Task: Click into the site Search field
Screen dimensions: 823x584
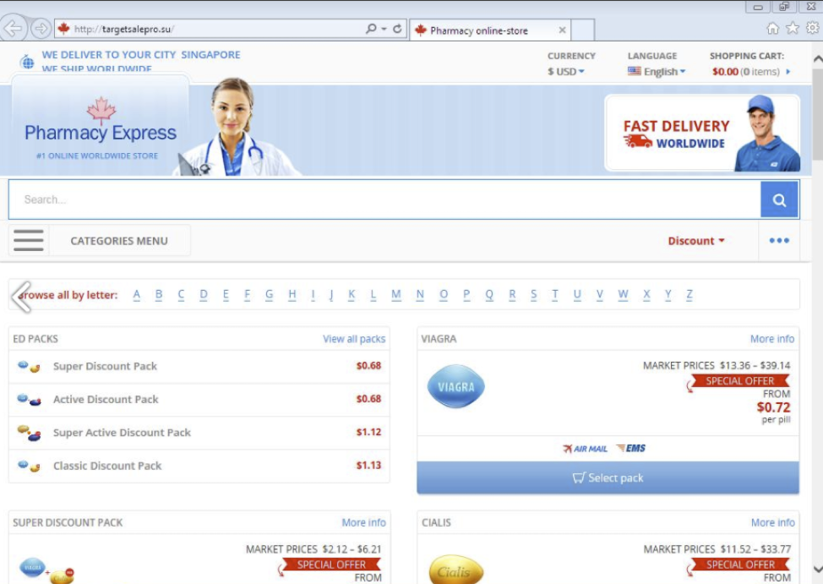Action: [384, 199]
